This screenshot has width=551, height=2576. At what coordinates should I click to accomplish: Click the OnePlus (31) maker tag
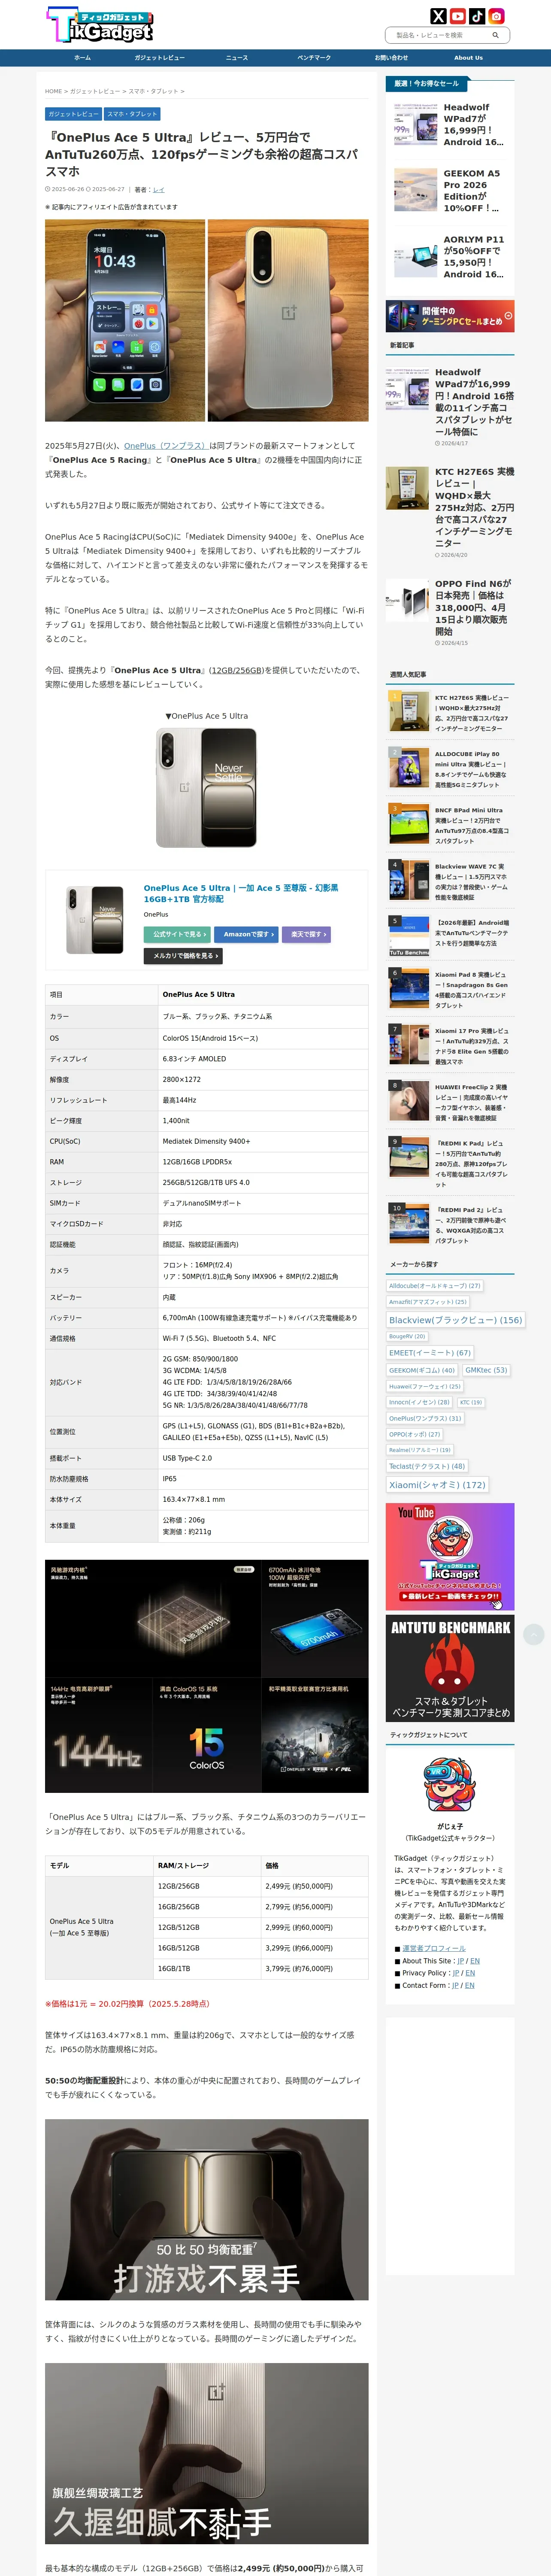(x=425, y=1418)
